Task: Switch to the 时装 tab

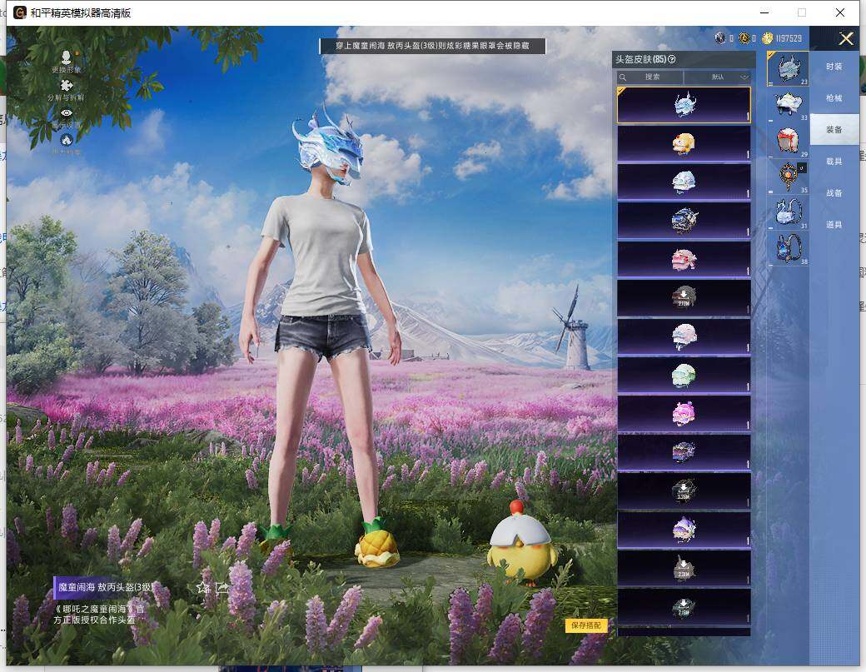Action: (x=834, y=67)
